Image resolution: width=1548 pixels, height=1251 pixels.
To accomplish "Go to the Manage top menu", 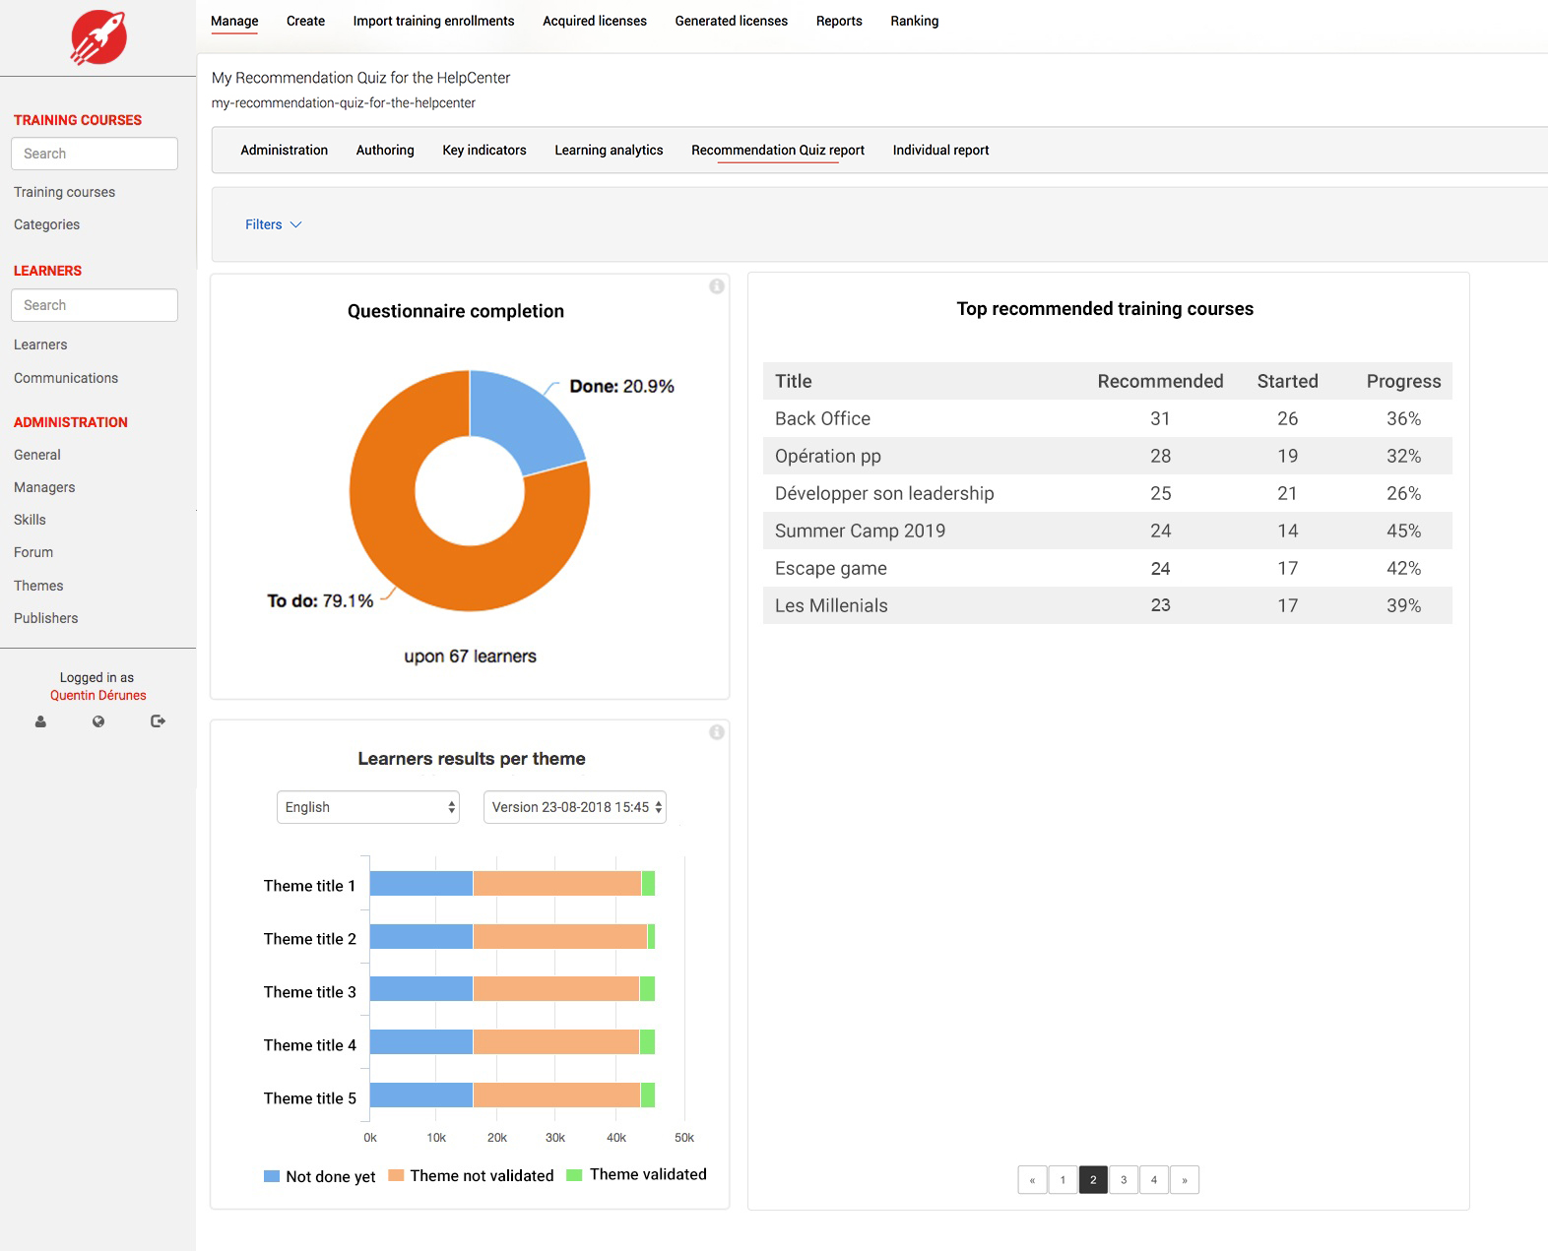I will point(234,21).
